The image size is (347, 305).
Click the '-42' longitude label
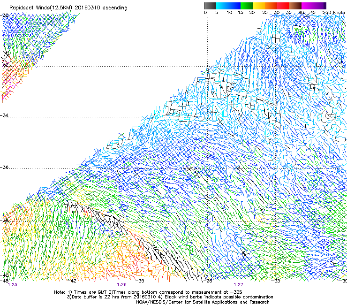[x=72, y=281]
